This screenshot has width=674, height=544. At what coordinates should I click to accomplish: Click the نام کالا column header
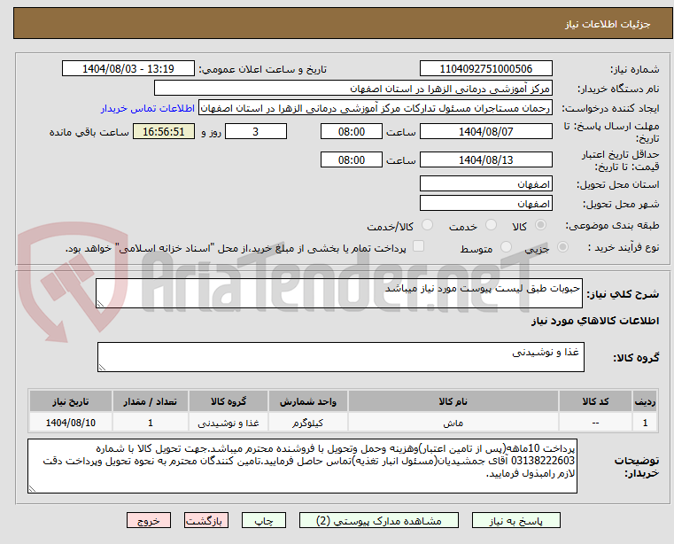pos(453,401)
